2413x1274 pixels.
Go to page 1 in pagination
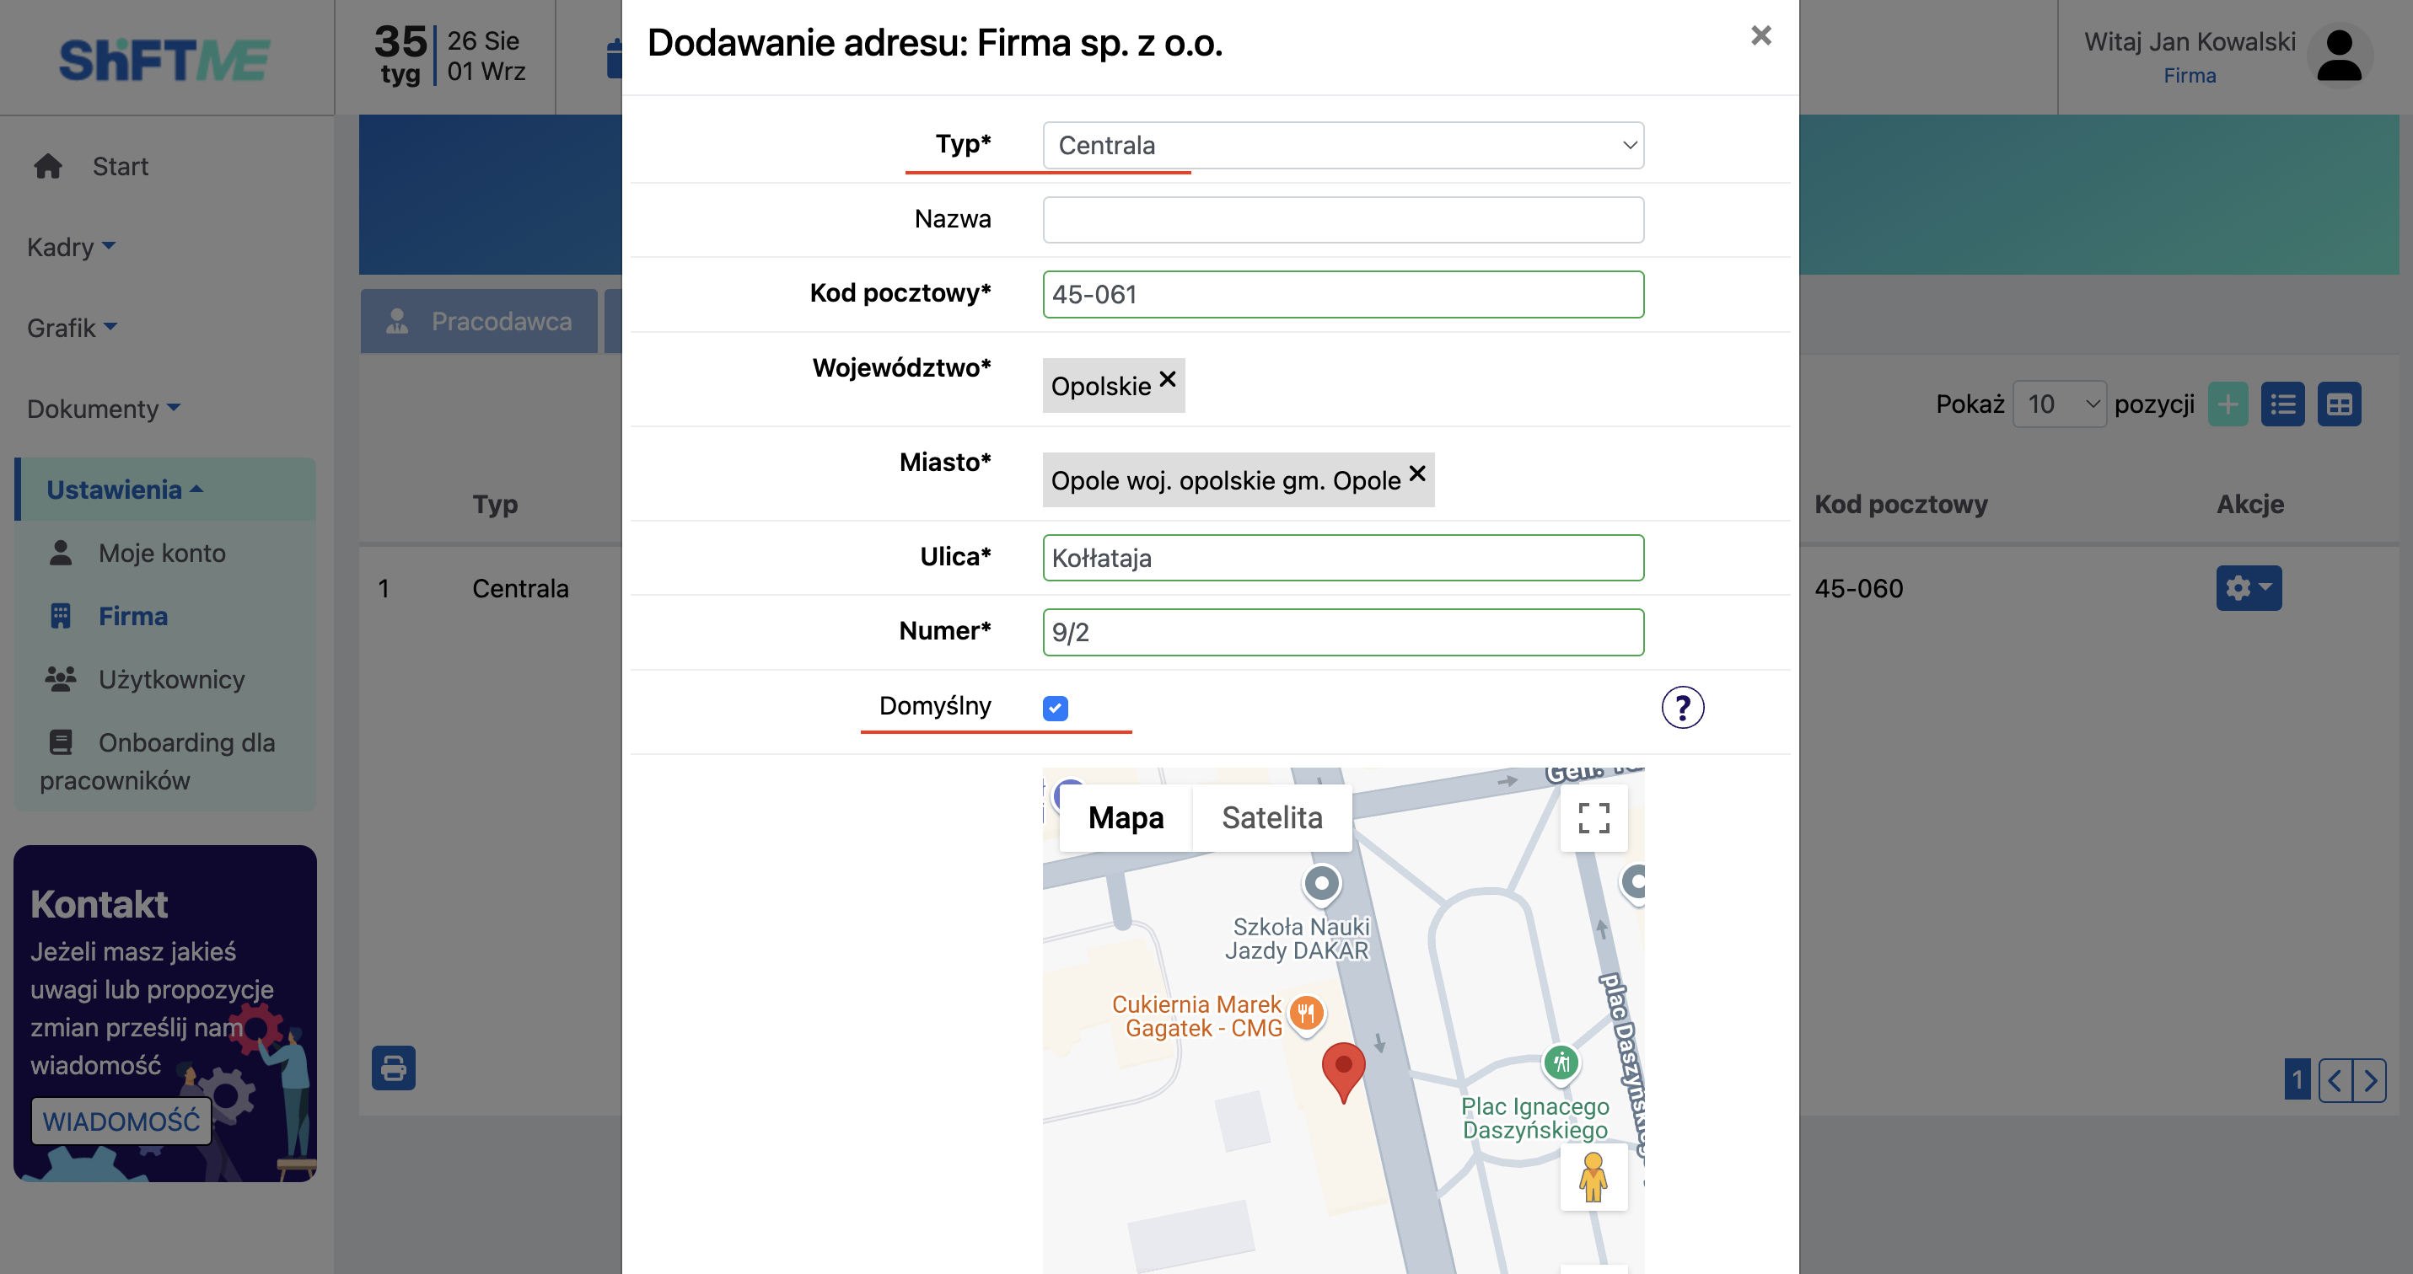pos(2296,1080)
